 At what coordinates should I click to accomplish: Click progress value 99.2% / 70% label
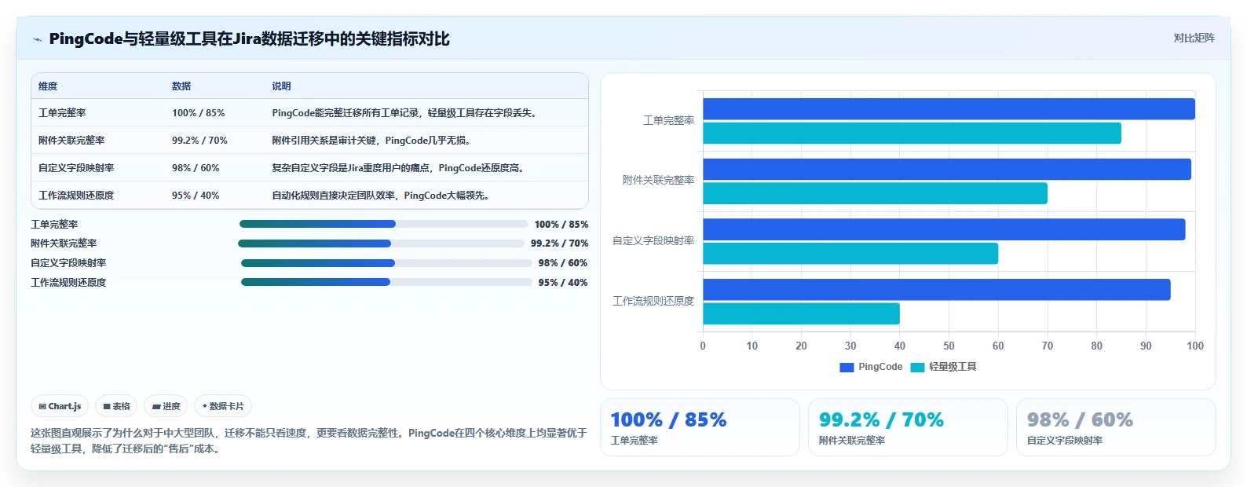[x=559, y=243]
